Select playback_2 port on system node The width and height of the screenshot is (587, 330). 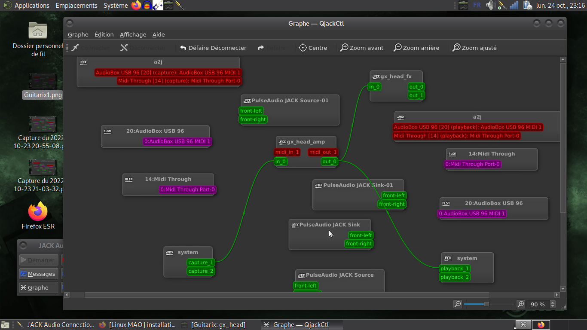pyautogui.click(x=455, y=277)
